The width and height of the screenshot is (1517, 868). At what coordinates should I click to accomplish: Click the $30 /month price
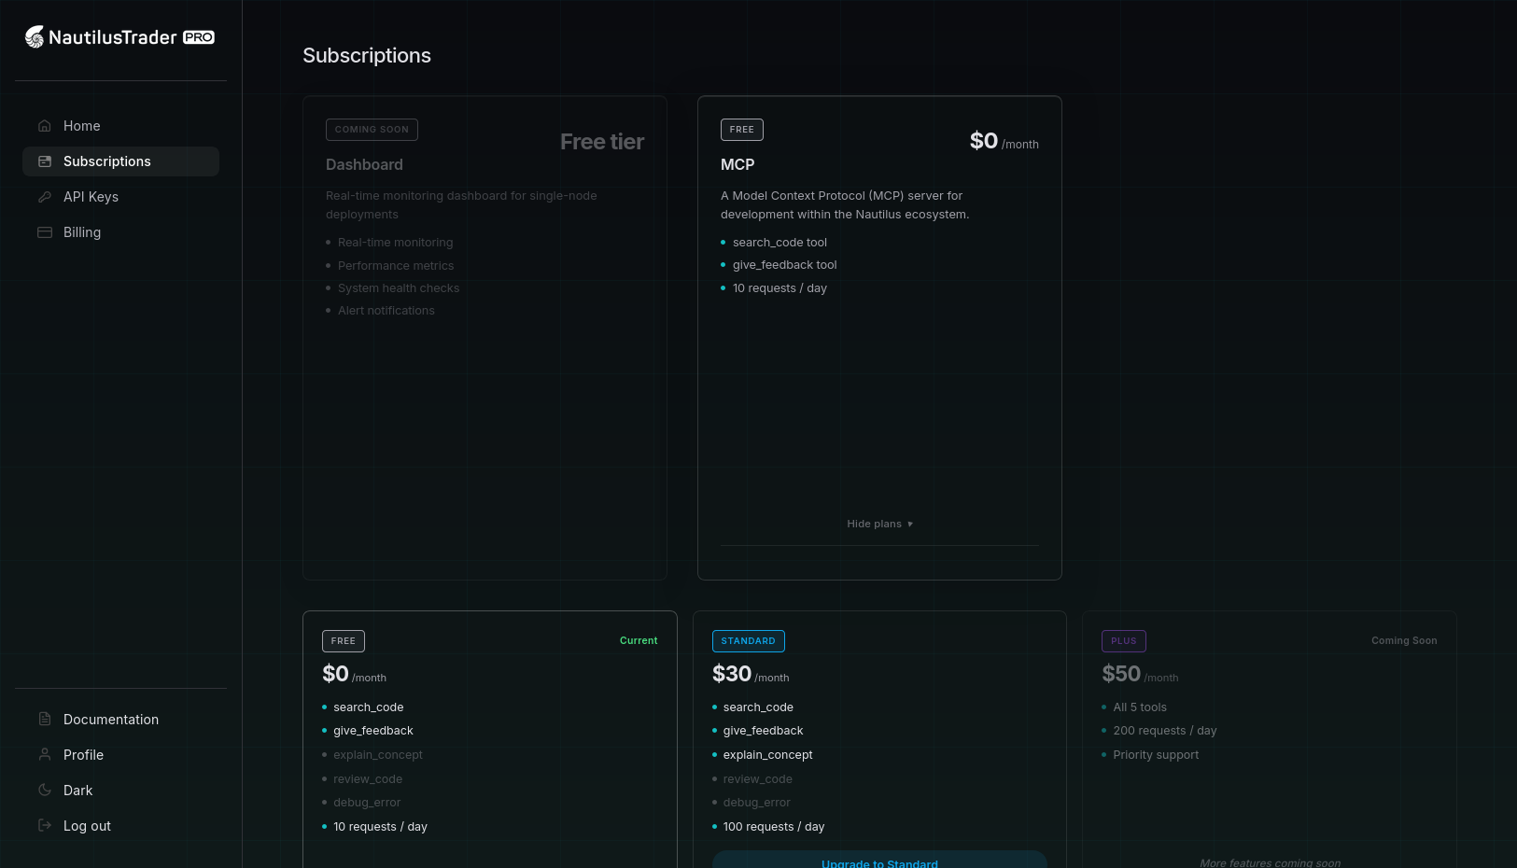751,674
